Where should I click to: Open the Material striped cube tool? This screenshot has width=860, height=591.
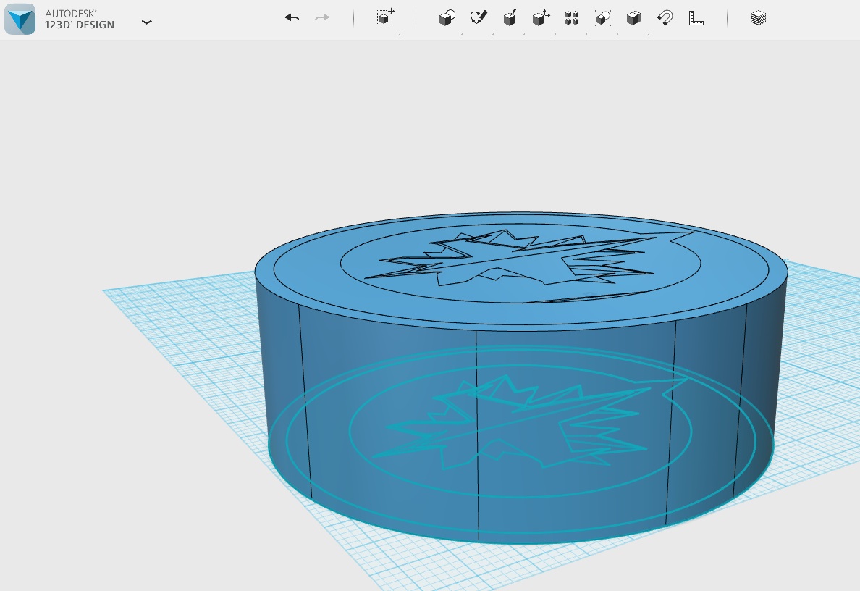758,18
